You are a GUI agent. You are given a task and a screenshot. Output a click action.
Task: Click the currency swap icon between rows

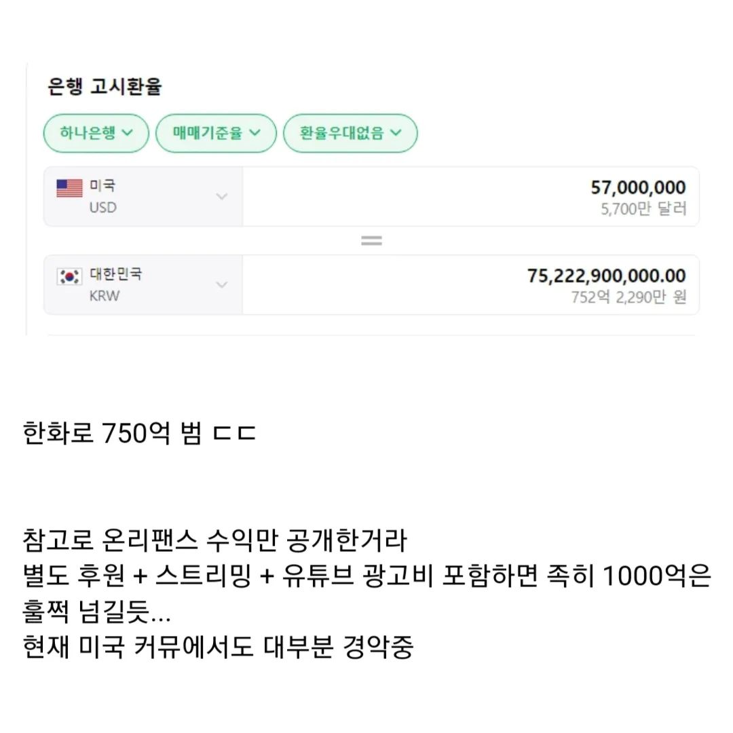pyautogui.click(x=371, y=239)
